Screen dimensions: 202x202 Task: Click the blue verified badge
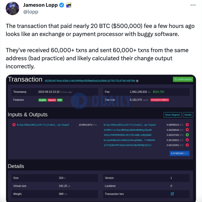pyautogui.click(x=62, y=5)
